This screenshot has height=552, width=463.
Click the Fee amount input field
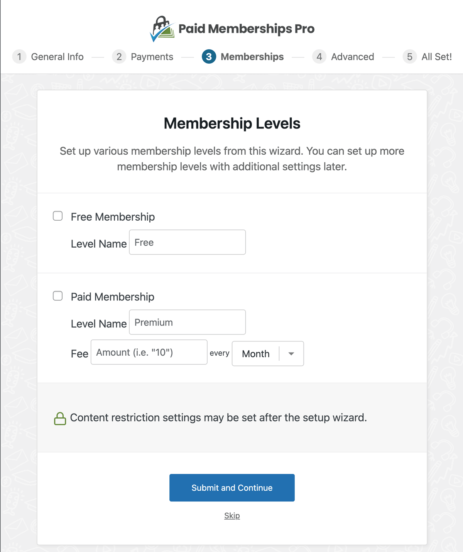(x=149, y=352)
